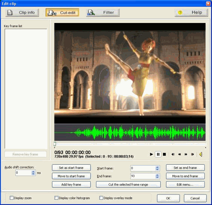Click the Add key frame button

pos(71,184)
